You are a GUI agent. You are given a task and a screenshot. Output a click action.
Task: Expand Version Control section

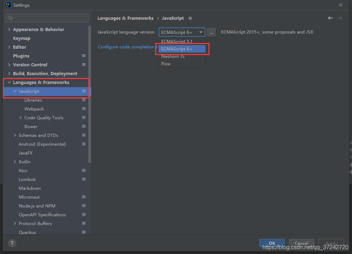(9, 65)
